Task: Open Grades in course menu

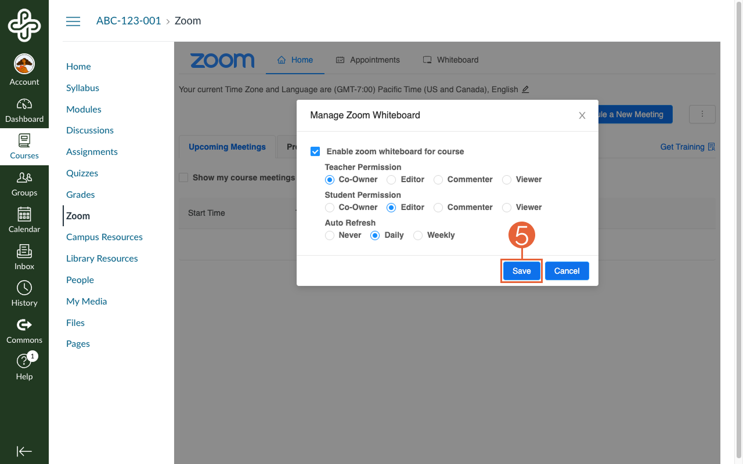Action: (80, 195)
